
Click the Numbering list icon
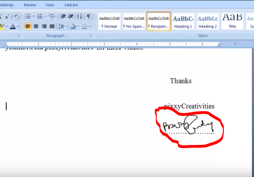40,16
